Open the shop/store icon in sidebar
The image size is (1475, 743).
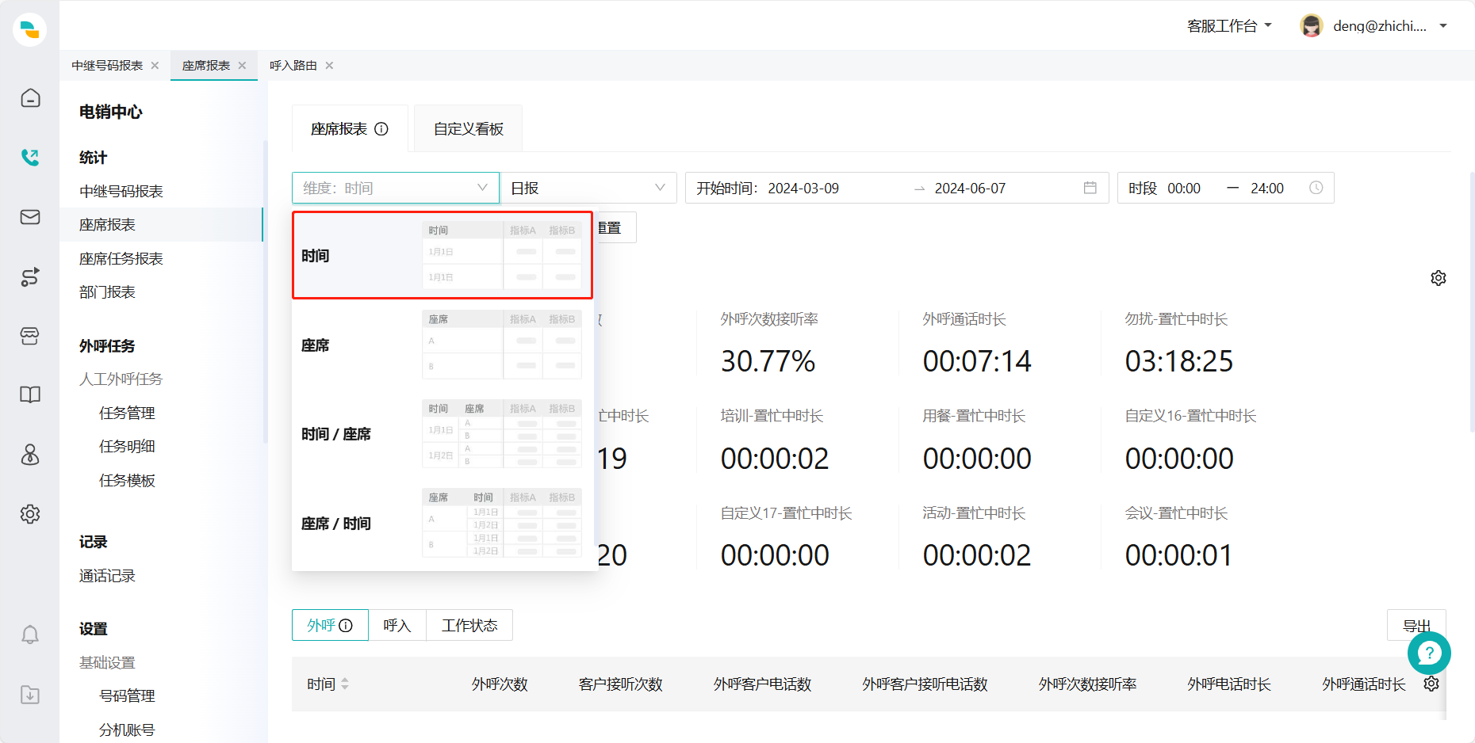click(30, 336)
